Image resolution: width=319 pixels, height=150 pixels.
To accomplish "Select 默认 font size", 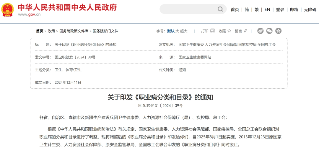I will [x=171, y=31].
